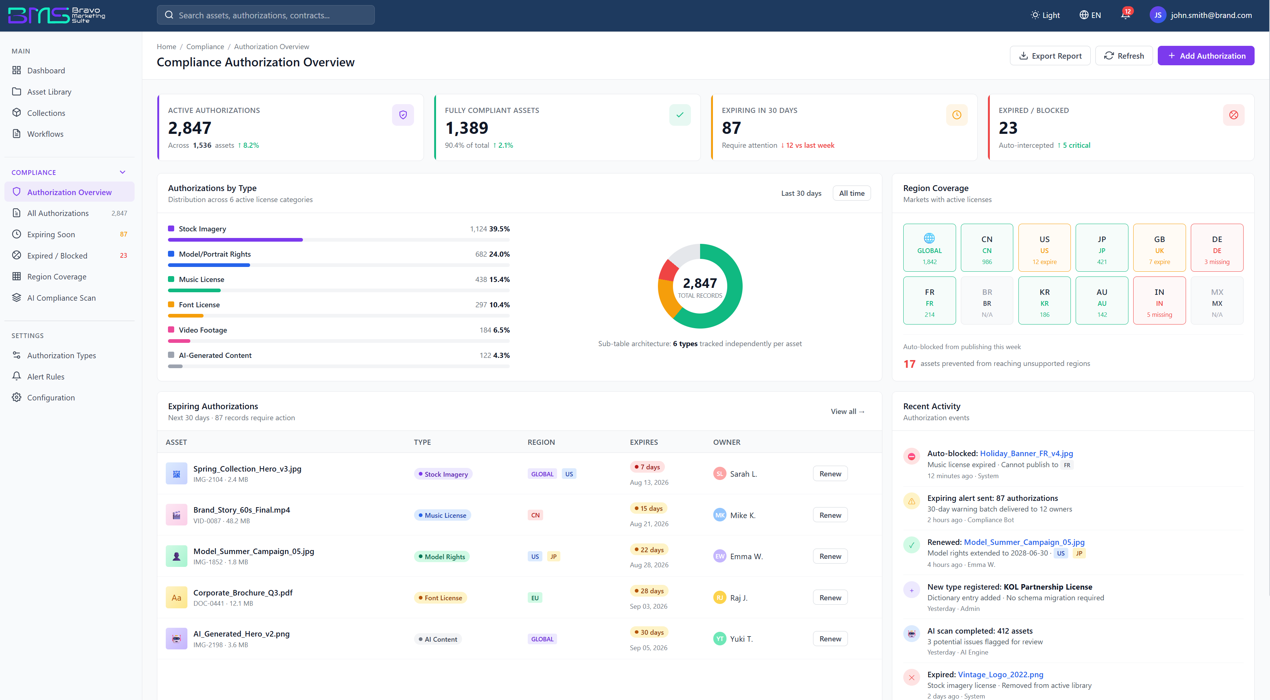Click the expiring alert warning icon

pyautogui.click(x=912, y=501)
